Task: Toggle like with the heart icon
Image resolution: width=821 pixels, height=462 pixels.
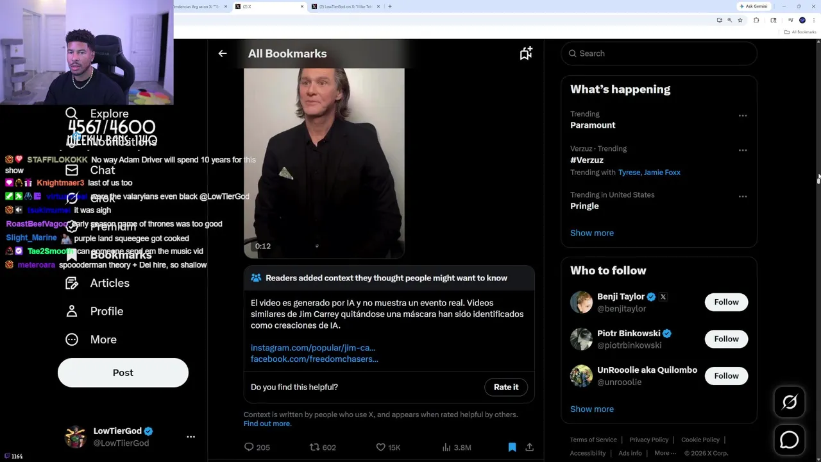Action: [x=380, y=447]
